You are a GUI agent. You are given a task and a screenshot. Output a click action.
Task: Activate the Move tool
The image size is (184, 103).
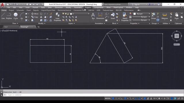(x=35, y=14)
